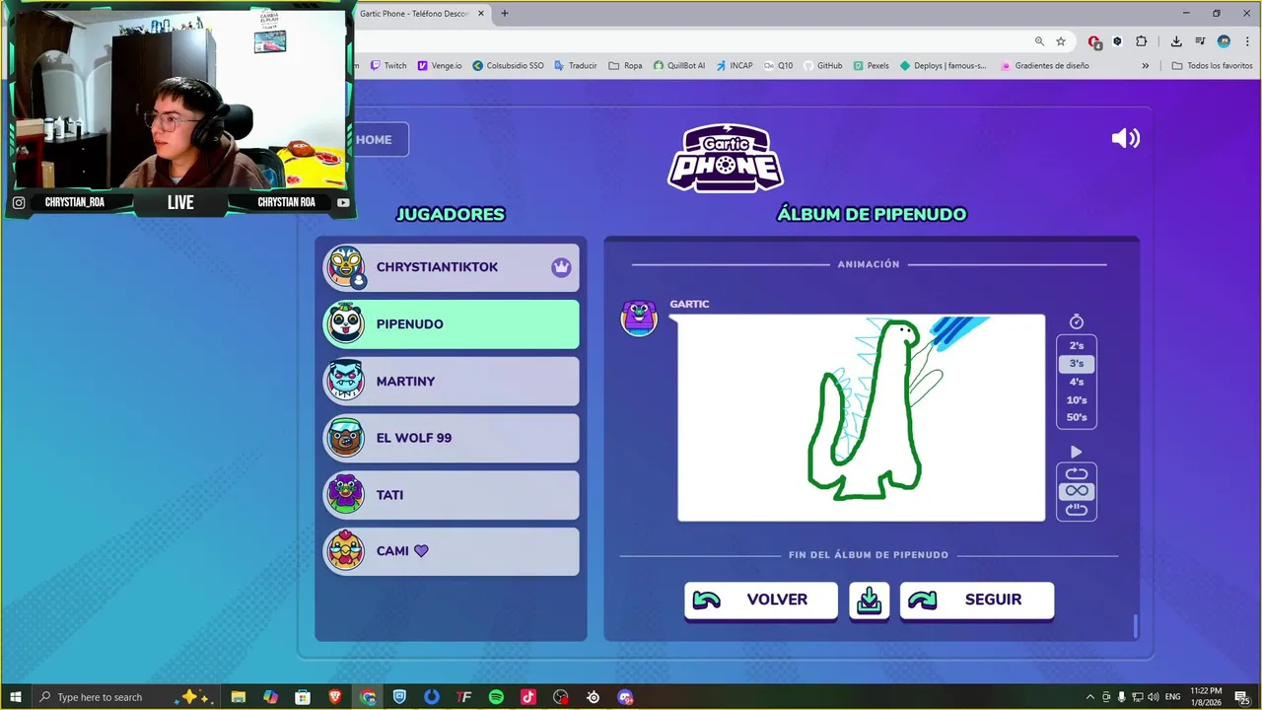The width and height of the screenshot is (1262, 710).
Task: Click the VOLVER button
Action: tap(761, 601)
